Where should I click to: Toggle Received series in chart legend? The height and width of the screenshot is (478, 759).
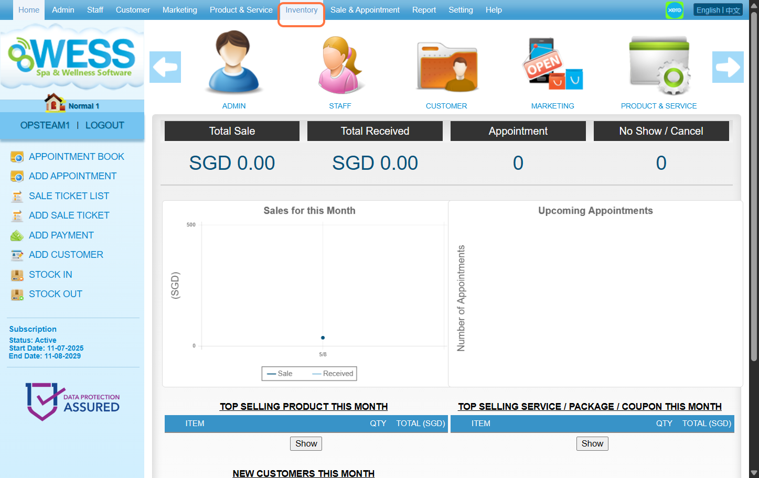(333, 374)
